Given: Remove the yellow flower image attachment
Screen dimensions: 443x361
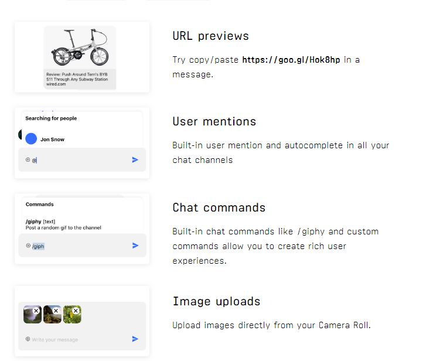Looking at the screenshot, I should pos(76,311).
